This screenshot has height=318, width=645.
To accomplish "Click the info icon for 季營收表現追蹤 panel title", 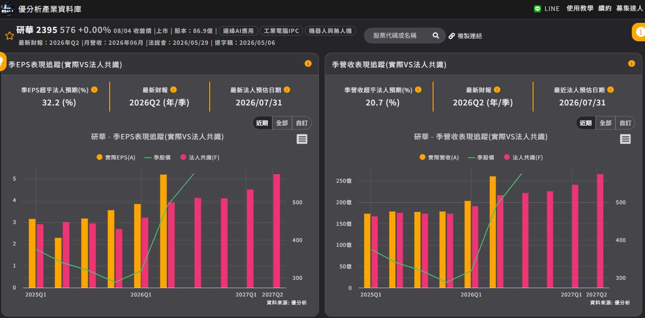I will tap(631, 64).
